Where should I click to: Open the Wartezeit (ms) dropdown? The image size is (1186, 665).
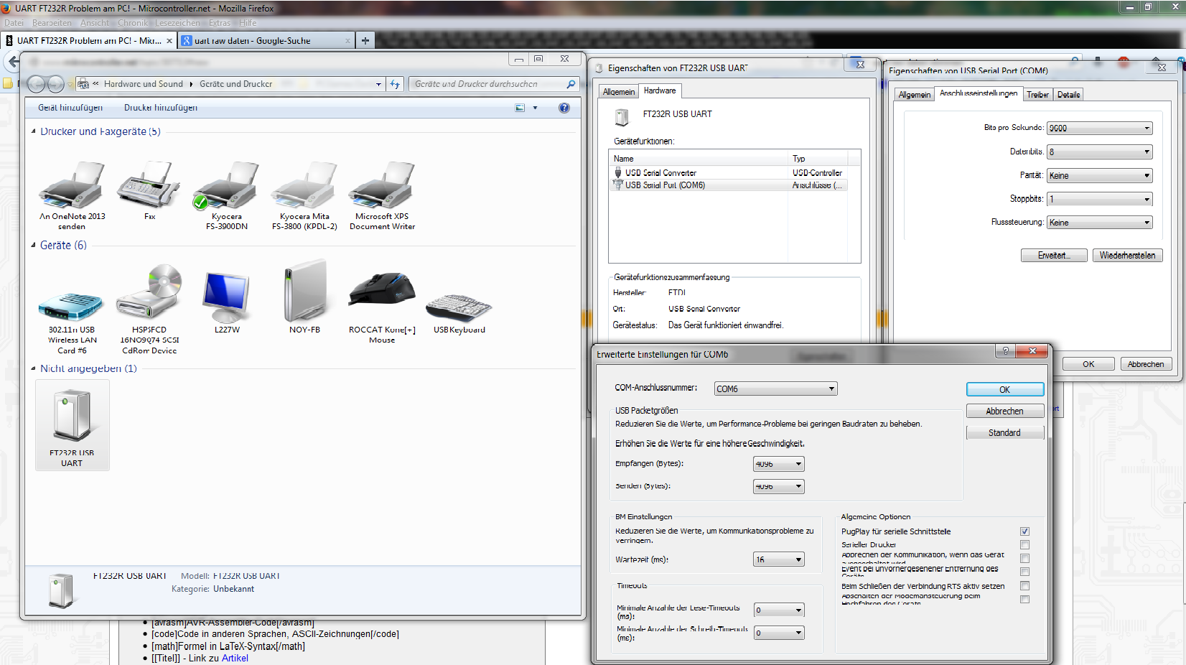(x=778, y=559)
